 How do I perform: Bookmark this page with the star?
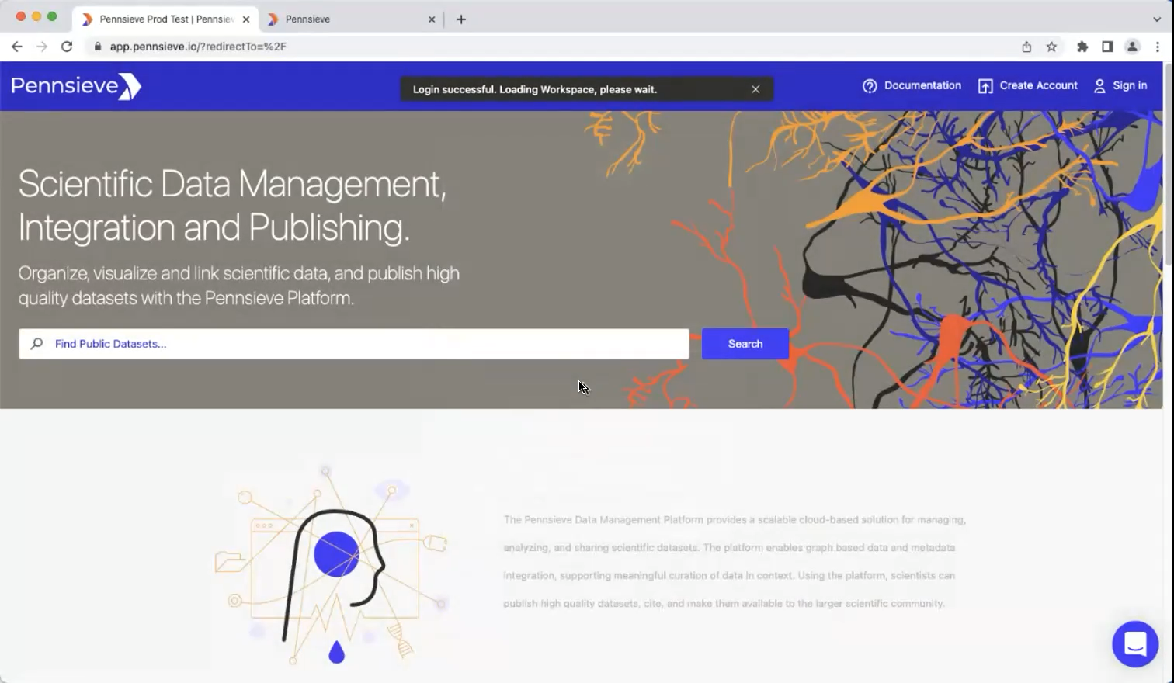[x=1051, y=47]
